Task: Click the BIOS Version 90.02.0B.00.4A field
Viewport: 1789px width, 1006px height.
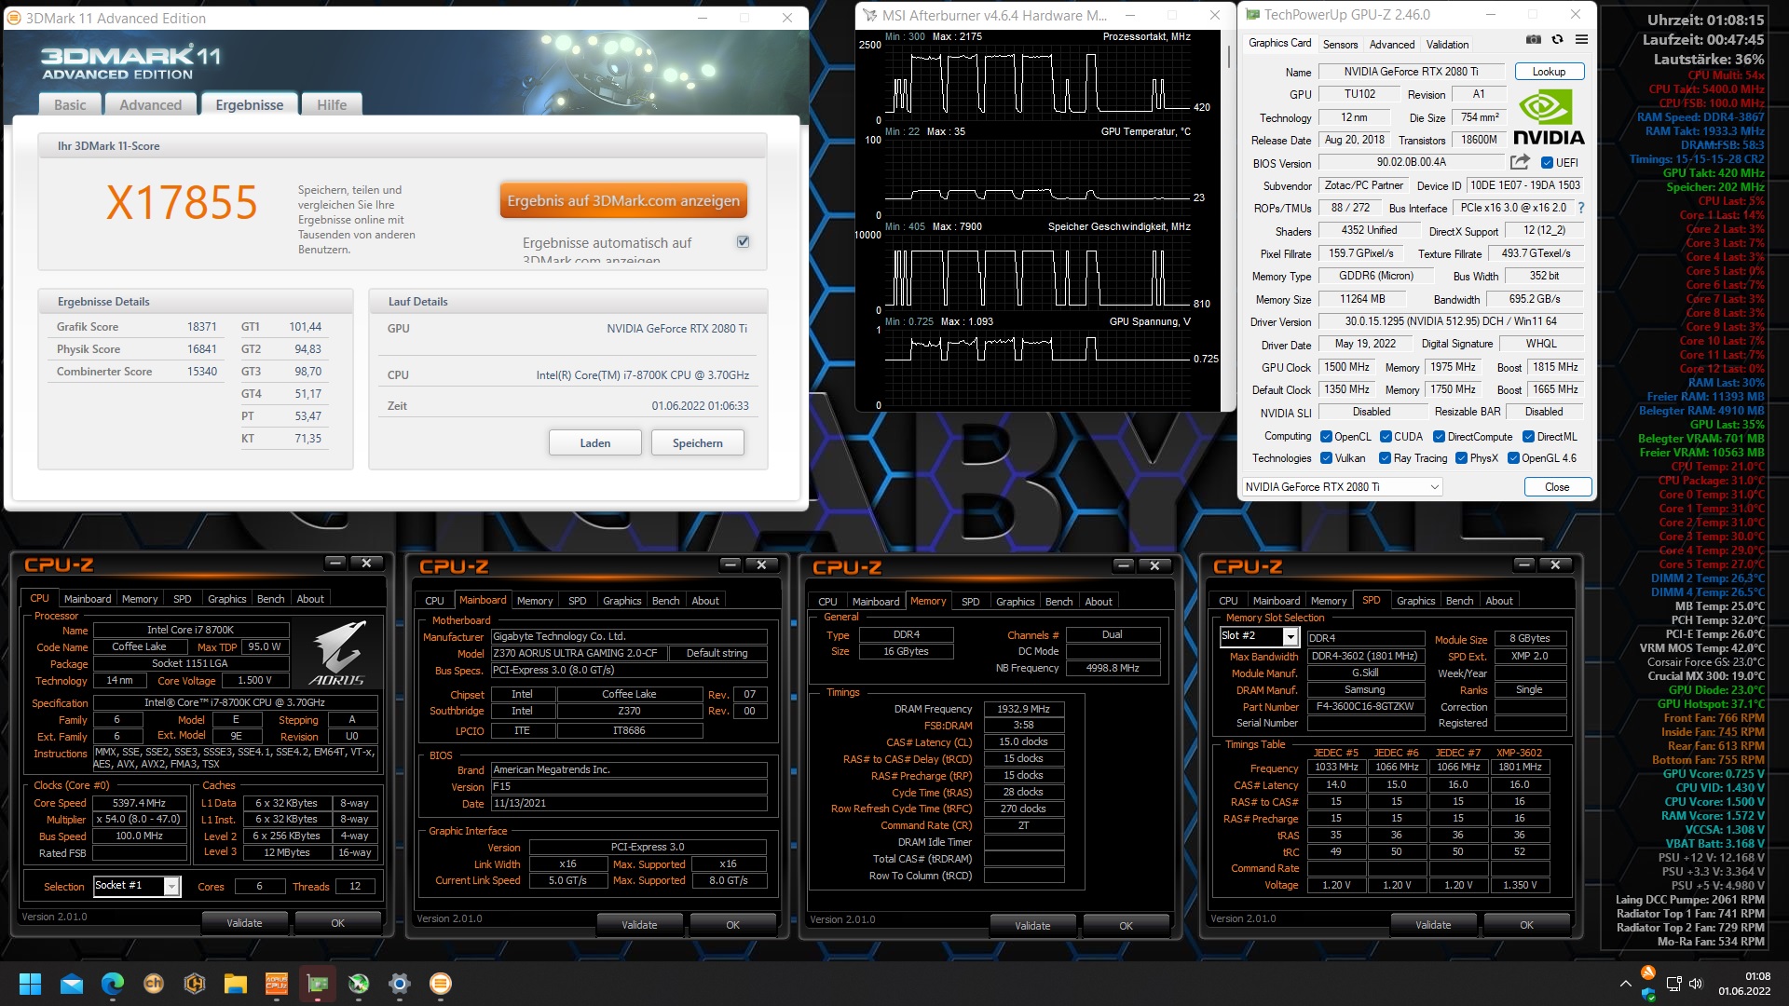Action: 1411,162
